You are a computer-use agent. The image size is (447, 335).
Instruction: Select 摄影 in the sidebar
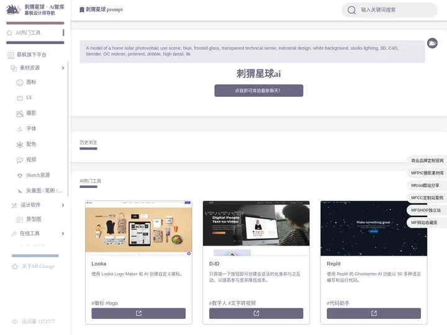tap(31, 113)
